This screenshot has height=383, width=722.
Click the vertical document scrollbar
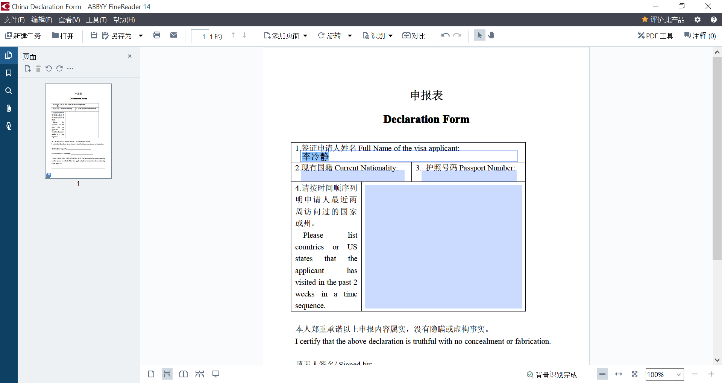click(x=717, y=158)
